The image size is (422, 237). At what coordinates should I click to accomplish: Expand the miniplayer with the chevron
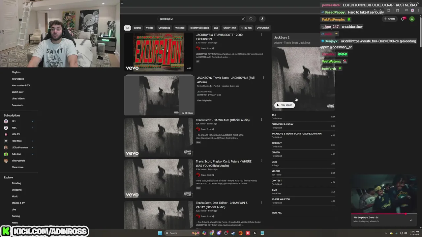(411, 220)
